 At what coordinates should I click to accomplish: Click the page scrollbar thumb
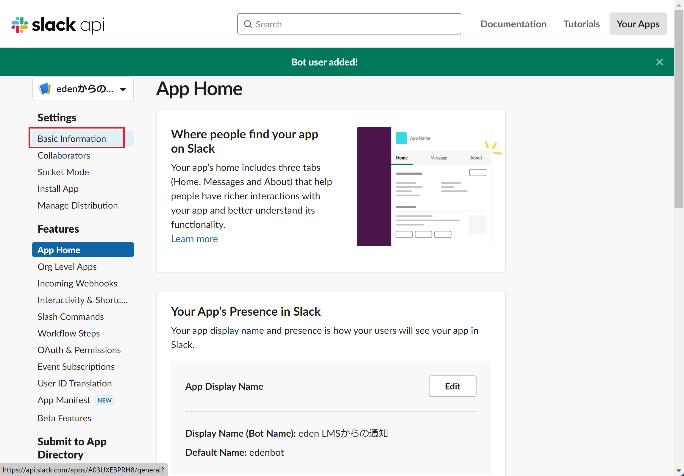(x=679, y=109)
